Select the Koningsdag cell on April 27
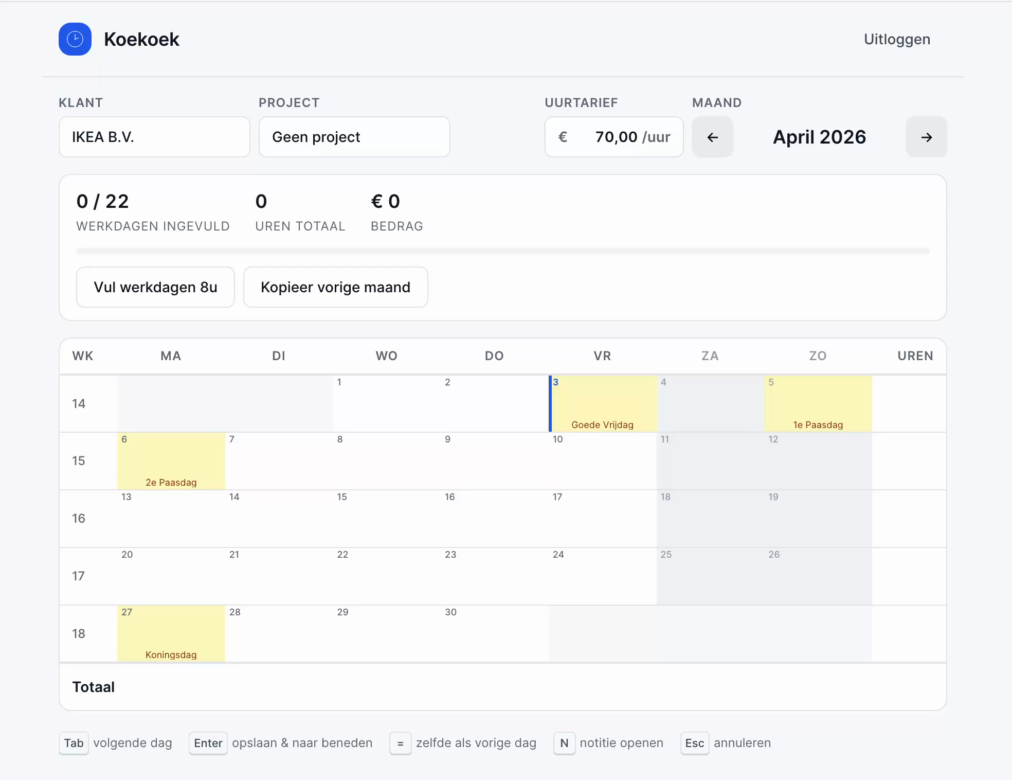The height and width of the screenshot is (780, 1012). [x=171, y=633]
